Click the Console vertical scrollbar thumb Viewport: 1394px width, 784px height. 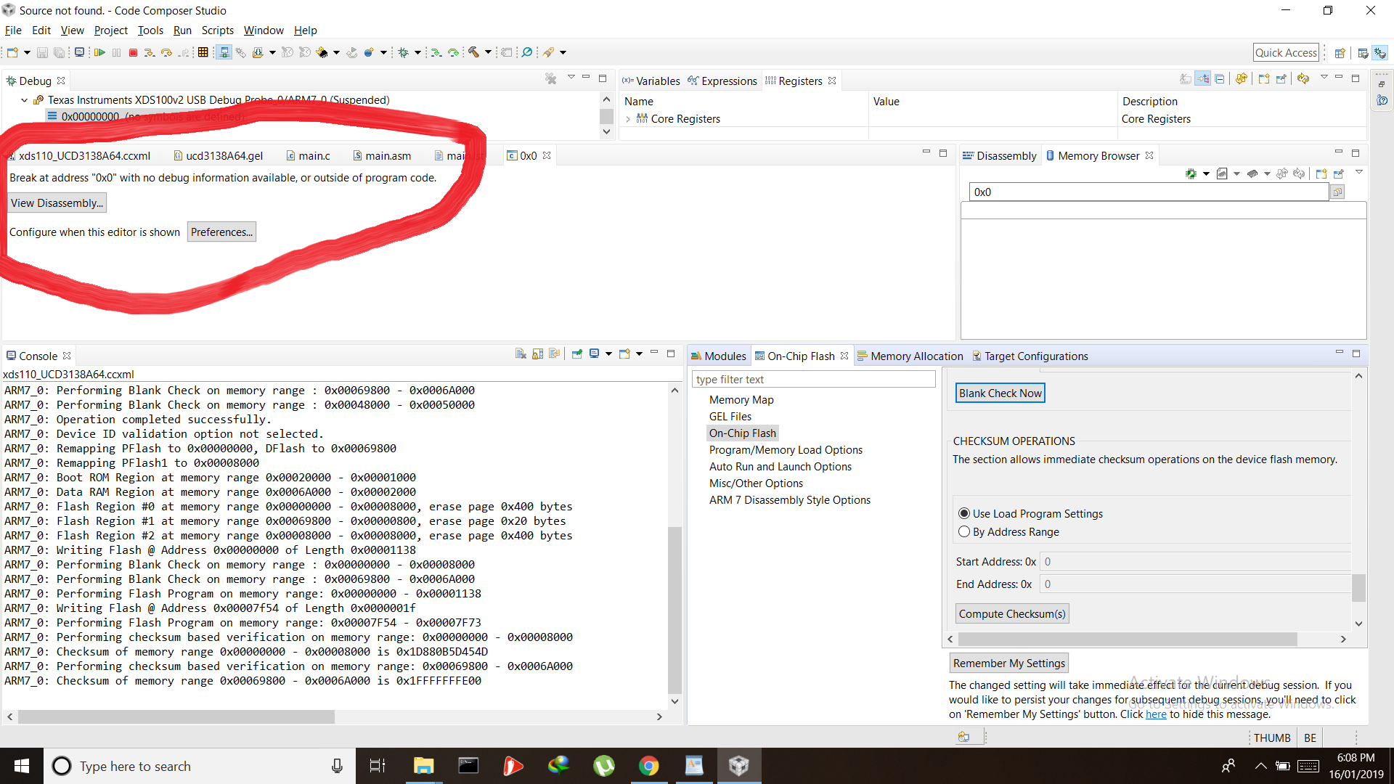pyautogui.click(x=674, y=609)
